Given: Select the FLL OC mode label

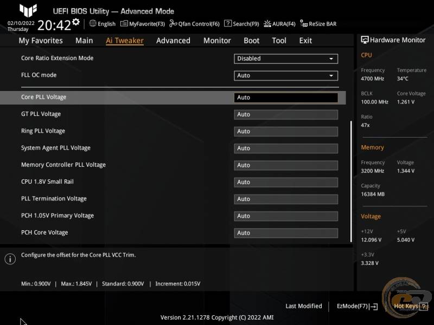Looking at the screenshot, I should [39, 75].
